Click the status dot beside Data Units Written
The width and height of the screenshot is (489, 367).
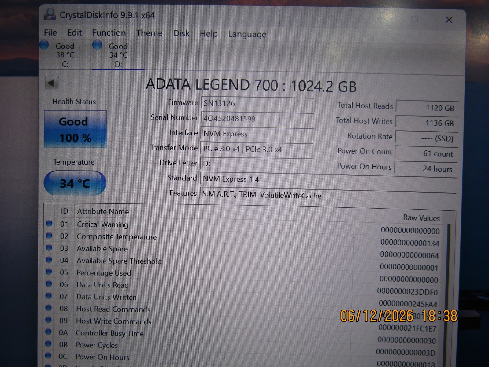(48, 296)
